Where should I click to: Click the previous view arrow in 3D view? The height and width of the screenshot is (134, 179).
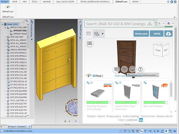click(66, 121)
